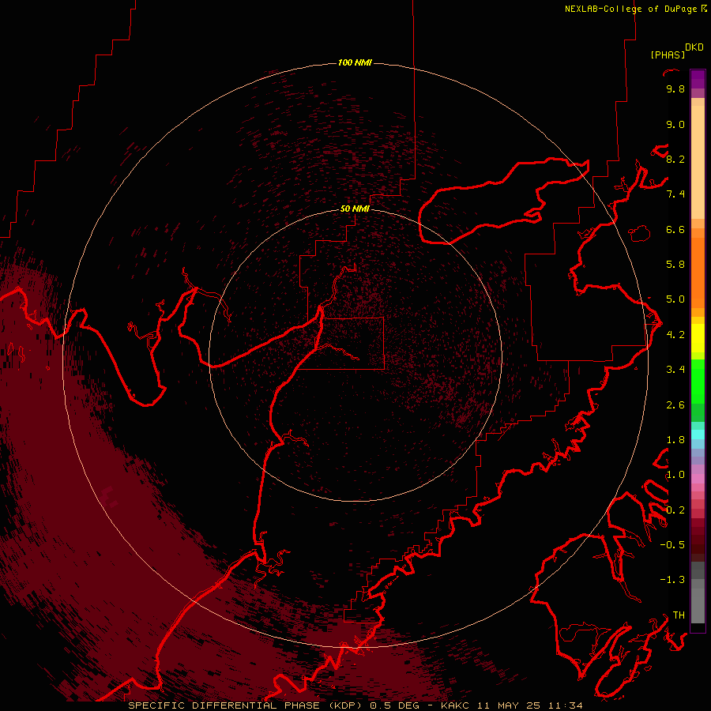Viewport: 711px width, 711px height.
Task: Click the TH threshold label on scale
Action: point(679,615)
